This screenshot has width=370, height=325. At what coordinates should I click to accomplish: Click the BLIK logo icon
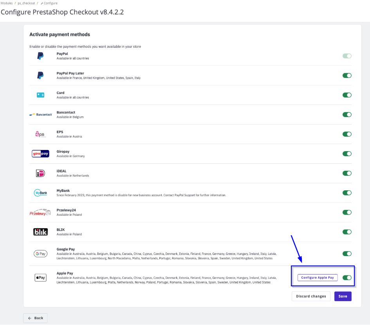[x=40, y=232]
